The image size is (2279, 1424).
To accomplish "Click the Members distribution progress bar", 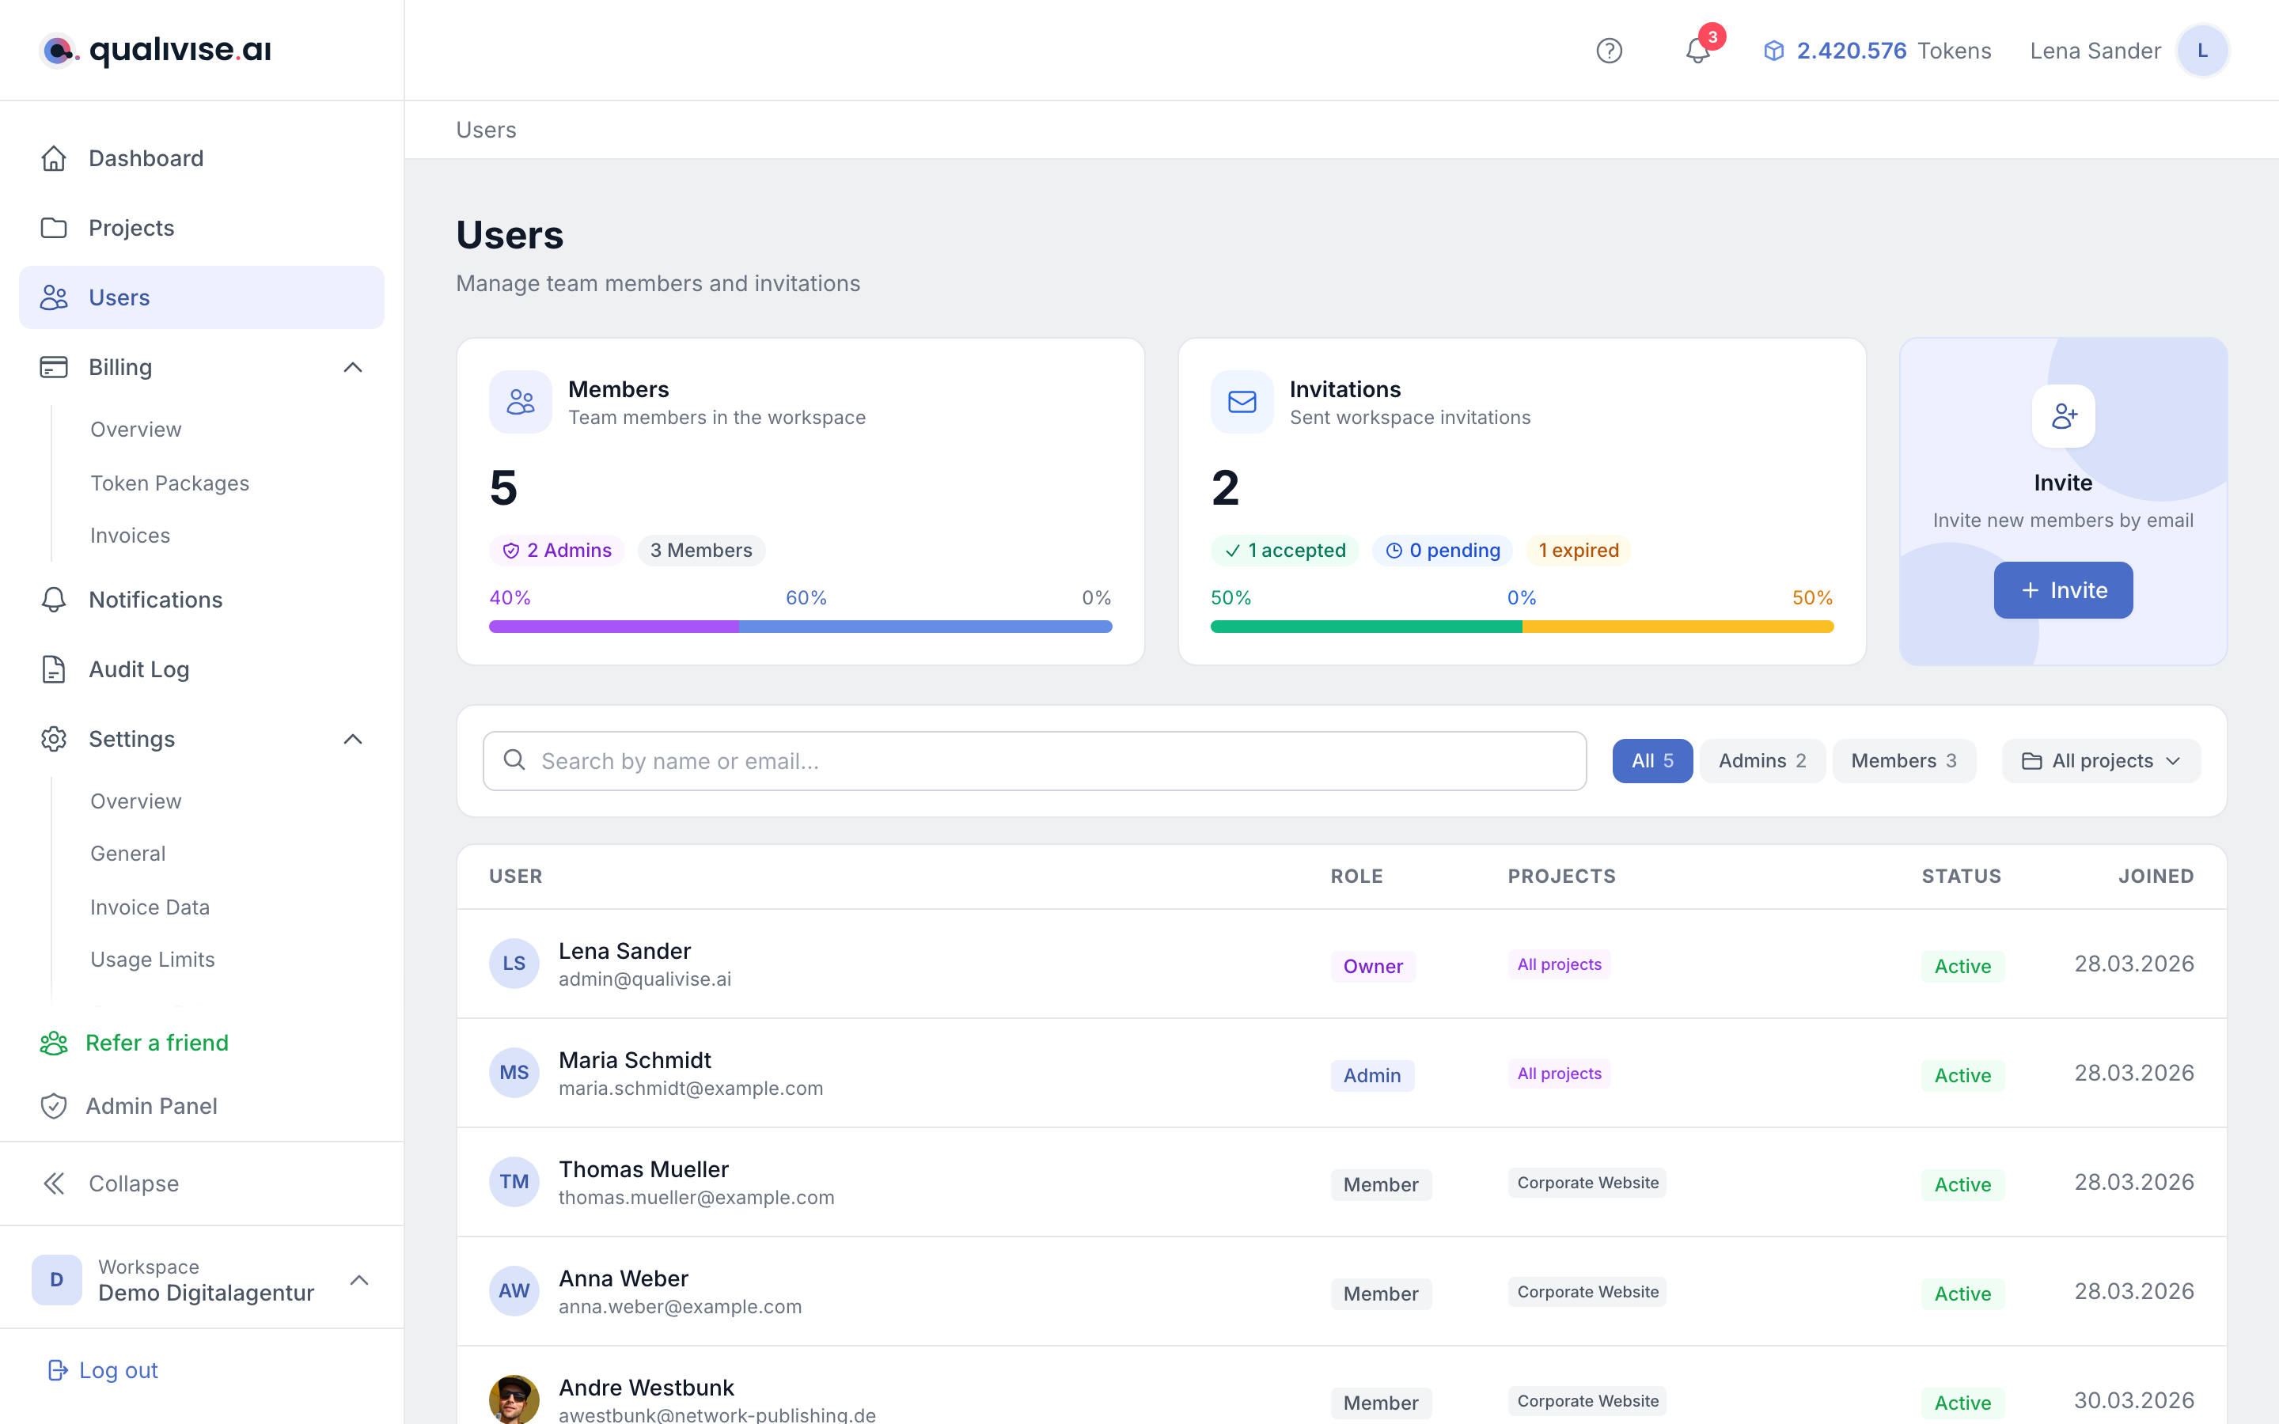I will tap(801, 627).
